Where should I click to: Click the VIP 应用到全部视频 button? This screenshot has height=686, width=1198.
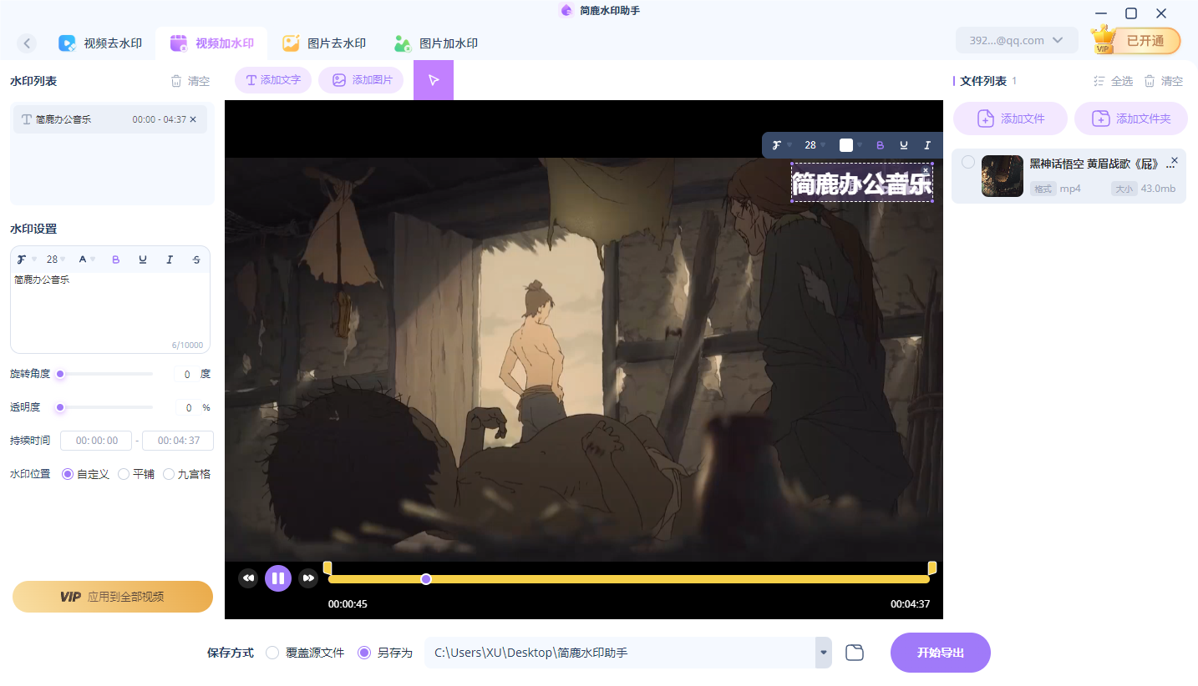(112, 596)
